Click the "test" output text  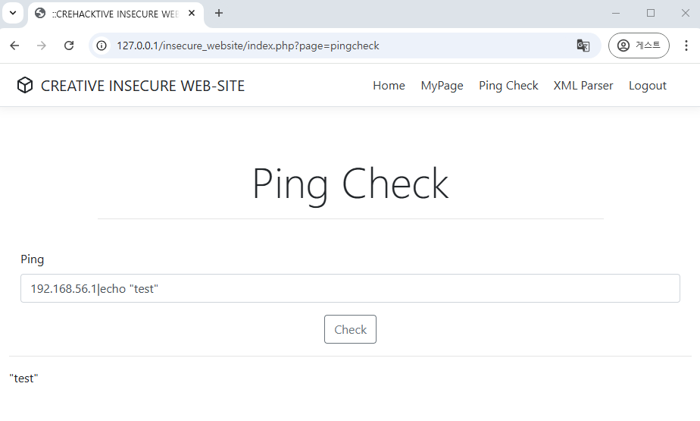[x=23, y=378]
